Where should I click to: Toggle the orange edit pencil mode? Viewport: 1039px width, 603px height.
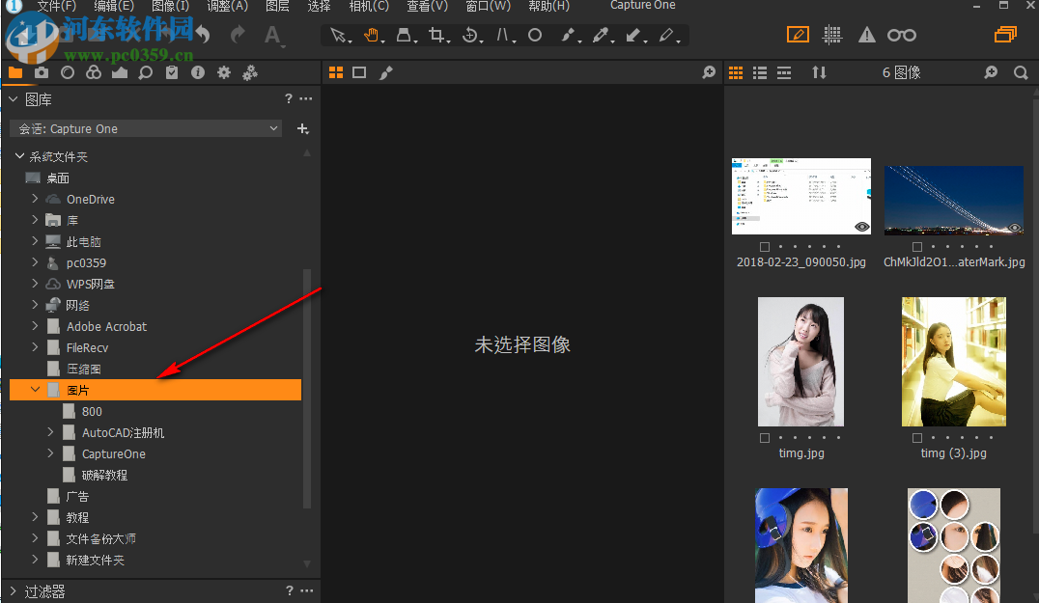798,35
